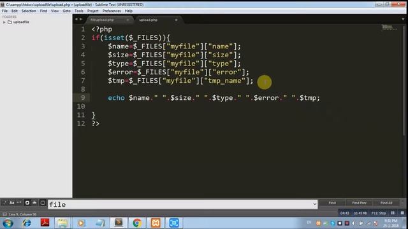Image resolution: width=408 pixels, height=229 pixels.
Task: Click the Find Prev button
Action: coord(359,203)
